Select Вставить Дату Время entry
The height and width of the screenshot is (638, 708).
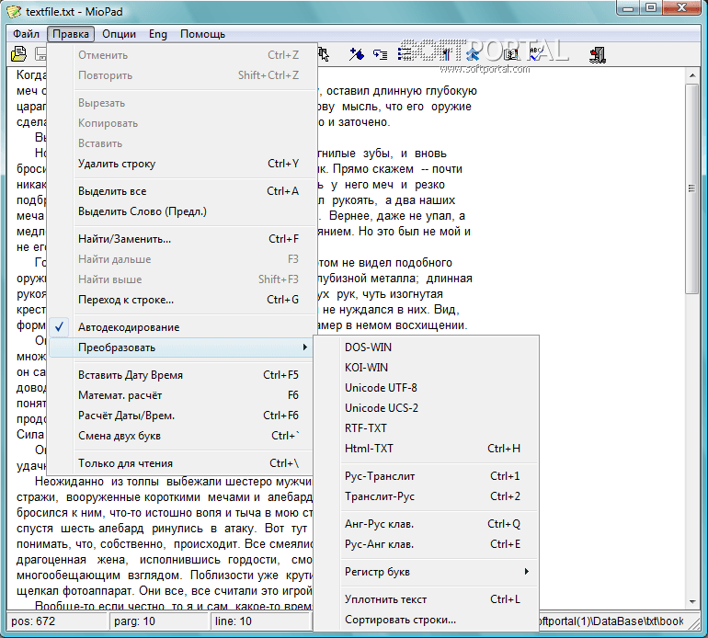(x=182, y=375)
